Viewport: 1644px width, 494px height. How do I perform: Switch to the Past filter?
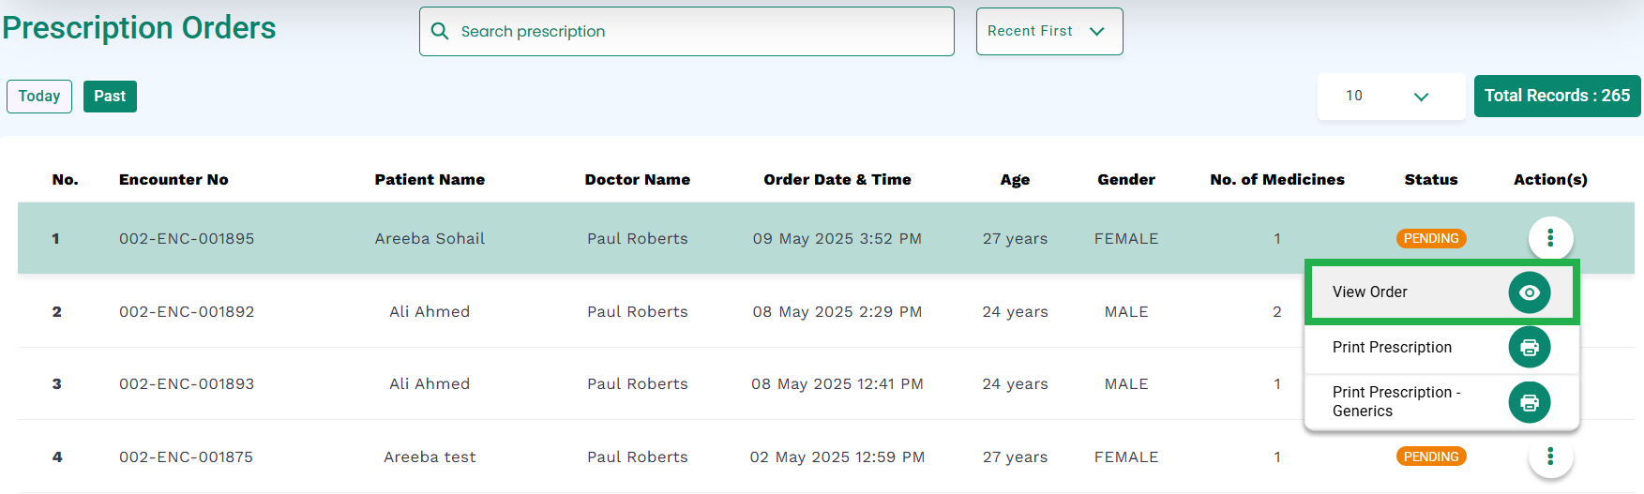click(x=110, y=97)
